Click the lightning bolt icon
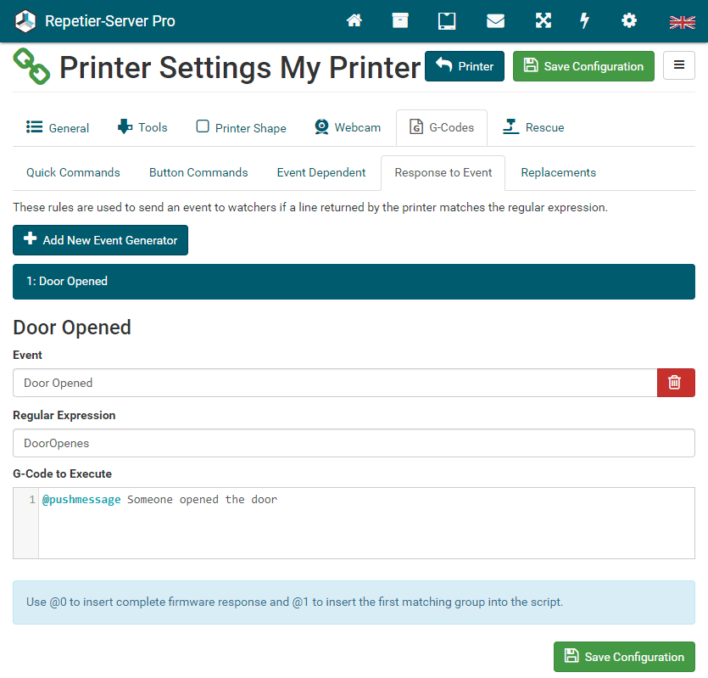This screenshot has height=678, width=708. (x=584, y=21)
